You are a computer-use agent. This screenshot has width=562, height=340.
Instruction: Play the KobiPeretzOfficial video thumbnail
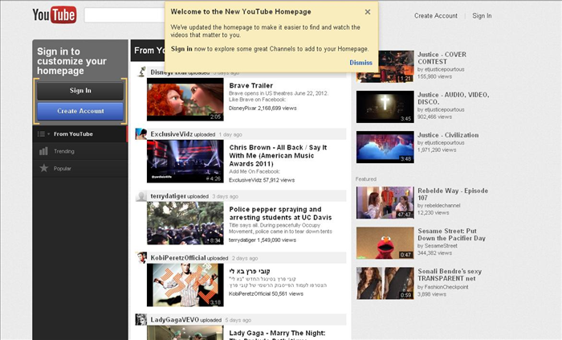click(185, 285)
